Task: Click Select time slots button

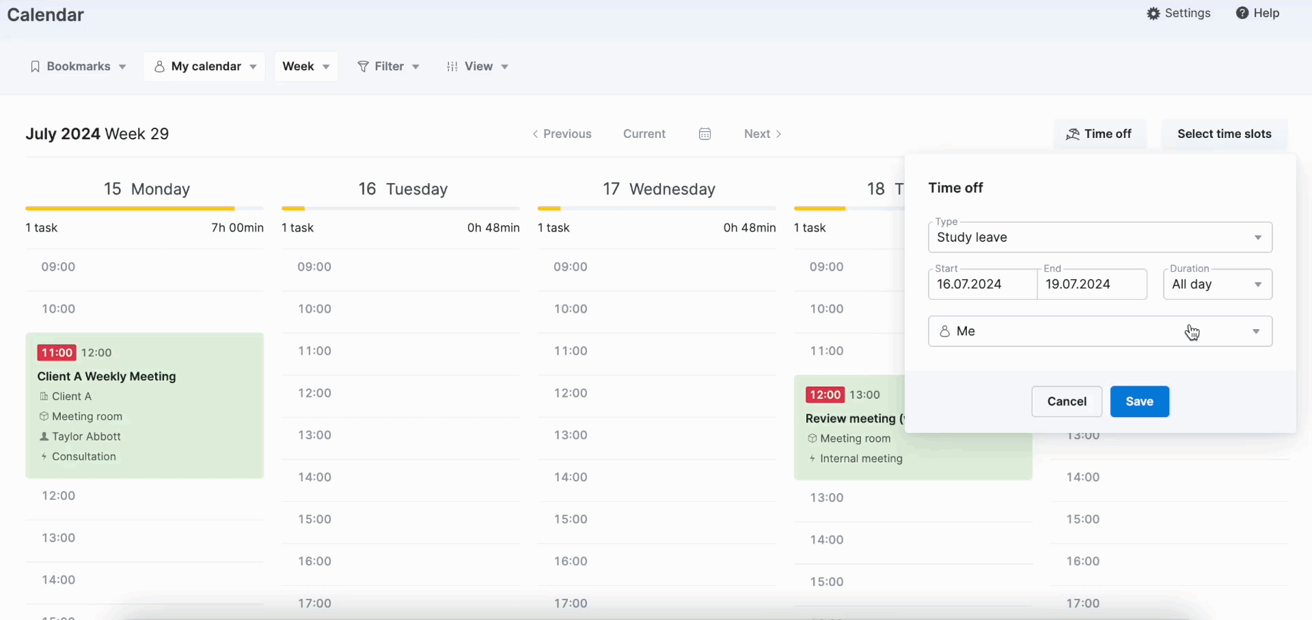Action: point(1225,135)
